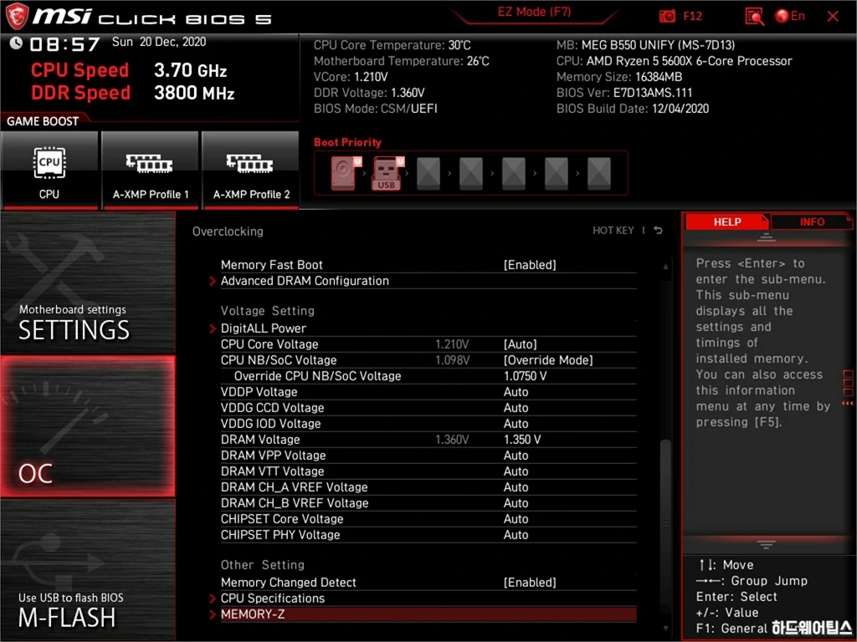Switch to the HELP tab
The height and width of the screenshot is (642, 857).
tap(727, 222)
